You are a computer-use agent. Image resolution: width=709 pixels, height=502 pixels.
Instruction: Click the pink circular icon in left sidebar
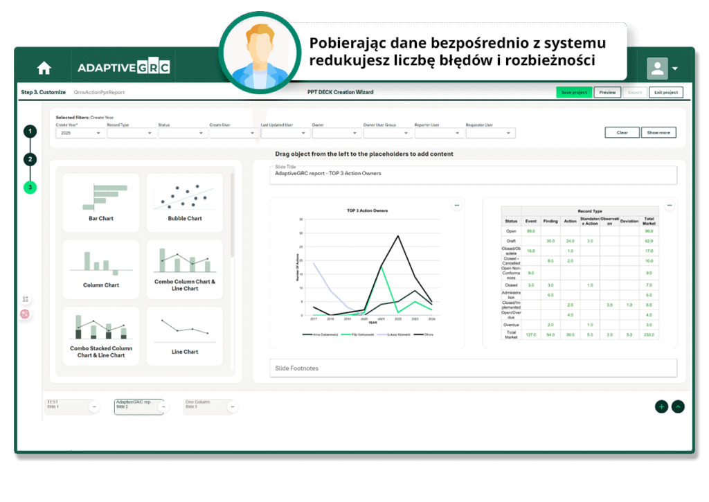[25, 313]
